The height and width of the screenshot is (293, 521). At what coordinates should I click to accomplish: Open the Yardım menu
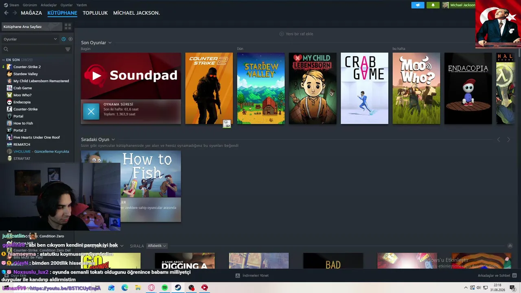pos(81,5)
